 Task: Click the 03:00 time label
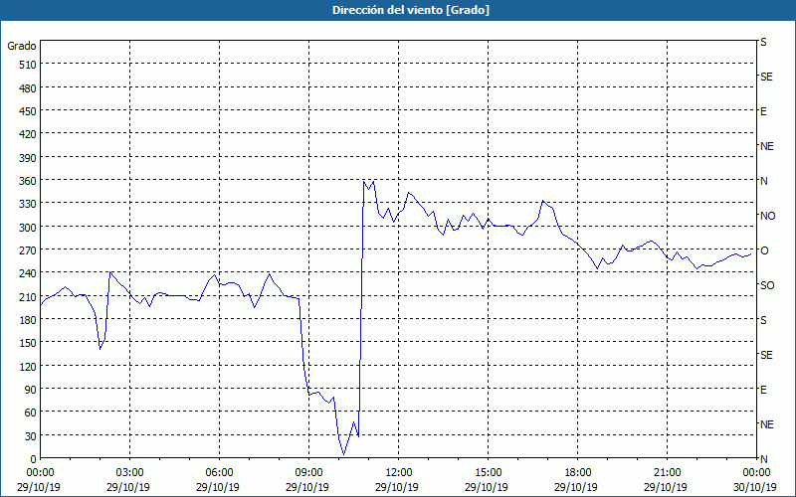130,473
